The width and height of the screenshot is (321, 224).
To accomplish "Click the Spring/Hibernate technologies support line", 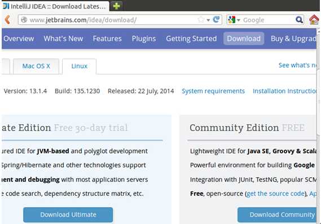I will [74, 165].
